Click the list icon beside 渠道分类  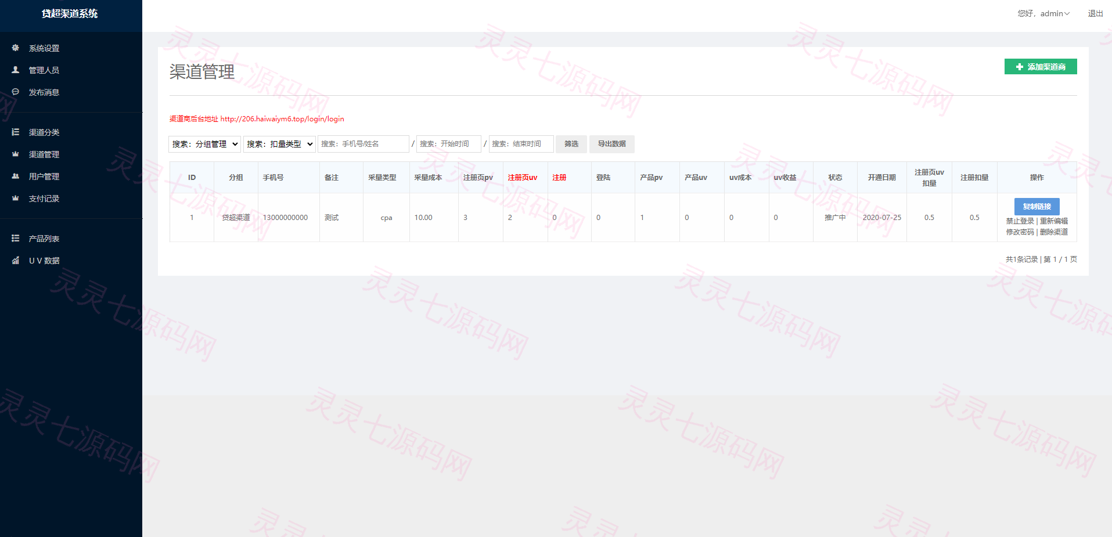(16, 132)
